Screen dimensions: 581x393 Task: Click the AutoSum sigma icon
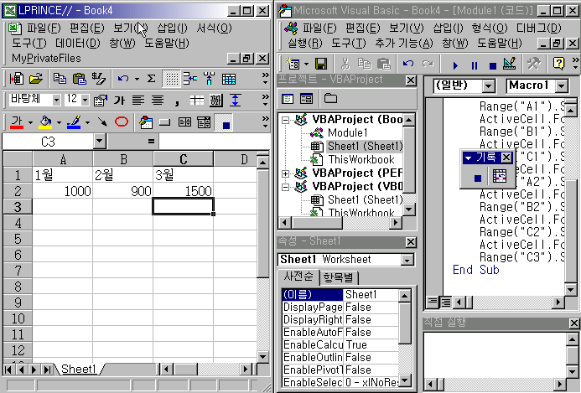(x=151, y=79)
